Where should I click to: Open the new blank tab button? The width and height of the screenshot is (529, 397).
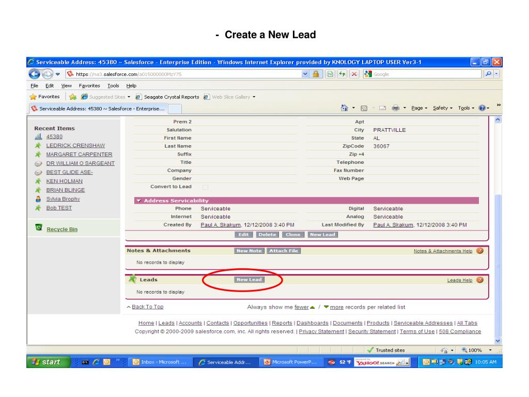tap(175, 109)
